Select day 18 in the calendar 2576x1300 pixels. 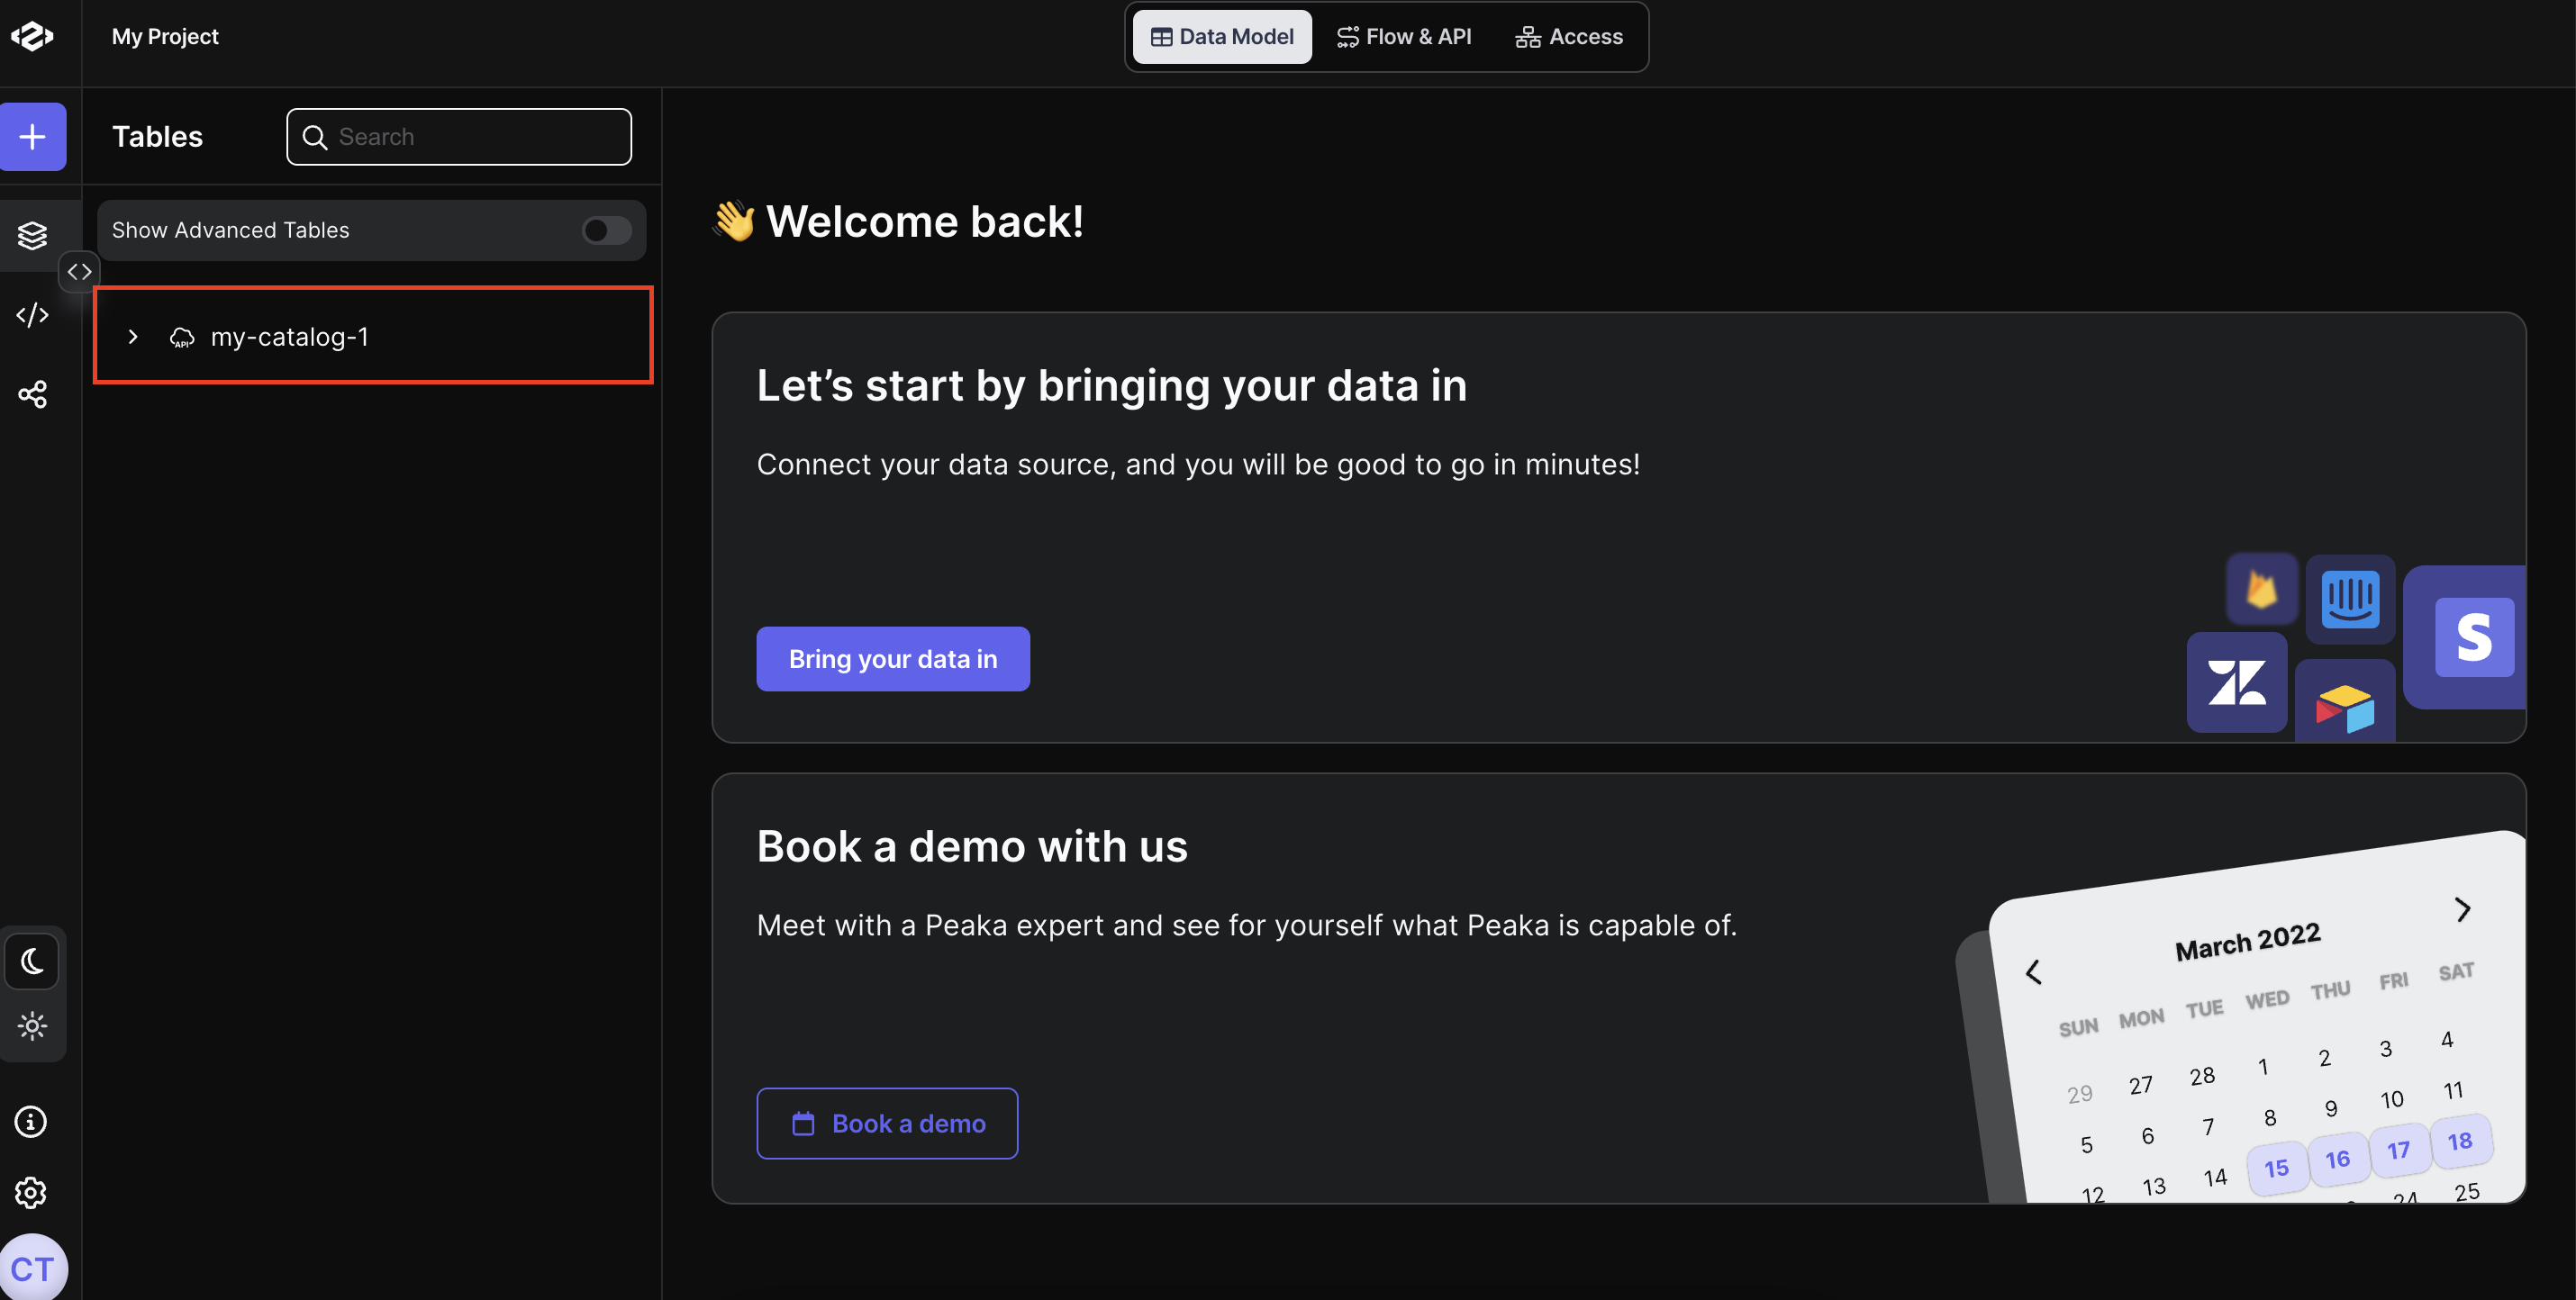click(x=2460, y=1142)
